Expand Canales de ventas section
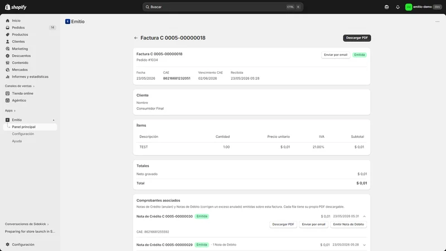The height and width of the screenshot is (251, 446). [20, 86]
